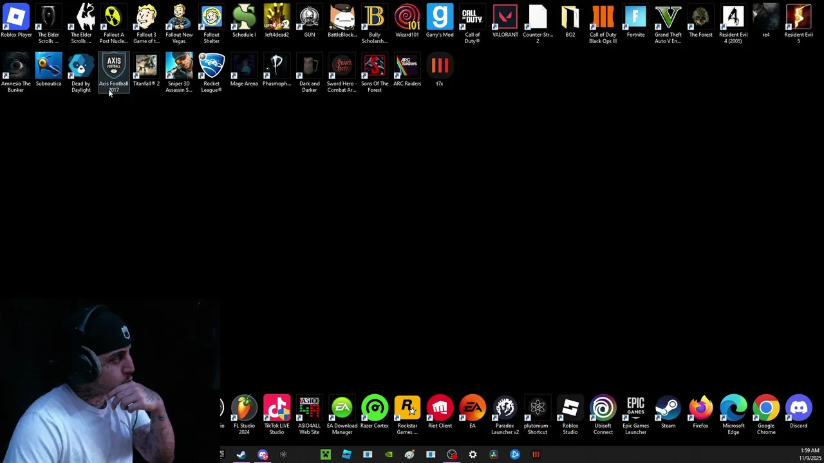824x463 pixels.
Task: Open the Mage Arena shortcut
Action: tap(244, 71)
